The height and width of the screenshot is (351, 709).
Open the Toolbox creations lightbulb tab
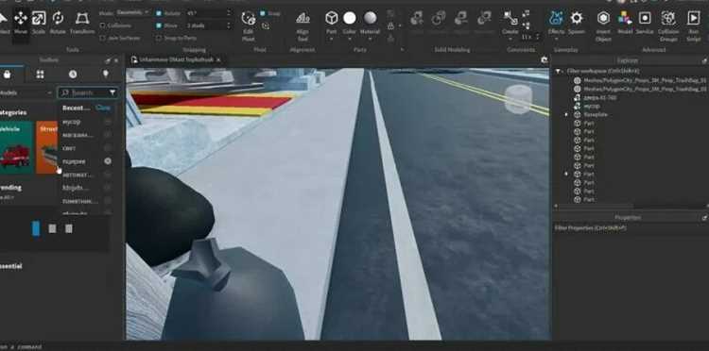[105, 75]
